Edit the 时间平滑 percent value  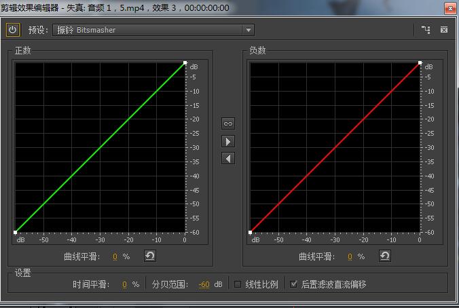[x=125, y=284]
